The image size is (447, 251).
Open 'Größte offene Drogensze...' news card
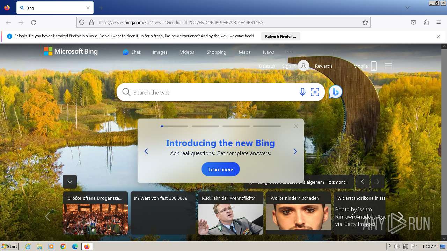[95, 213]
